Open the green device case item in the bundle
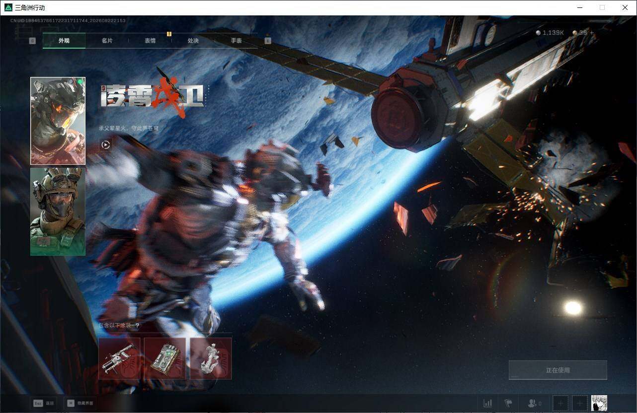This screenshot has height=413, width=637. click(x=165, y=358)
